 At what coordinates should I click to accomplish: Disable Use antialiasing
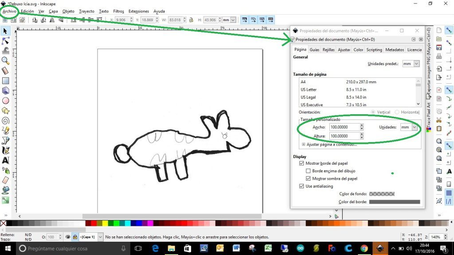pyautogui.click(x=302, y=186)
